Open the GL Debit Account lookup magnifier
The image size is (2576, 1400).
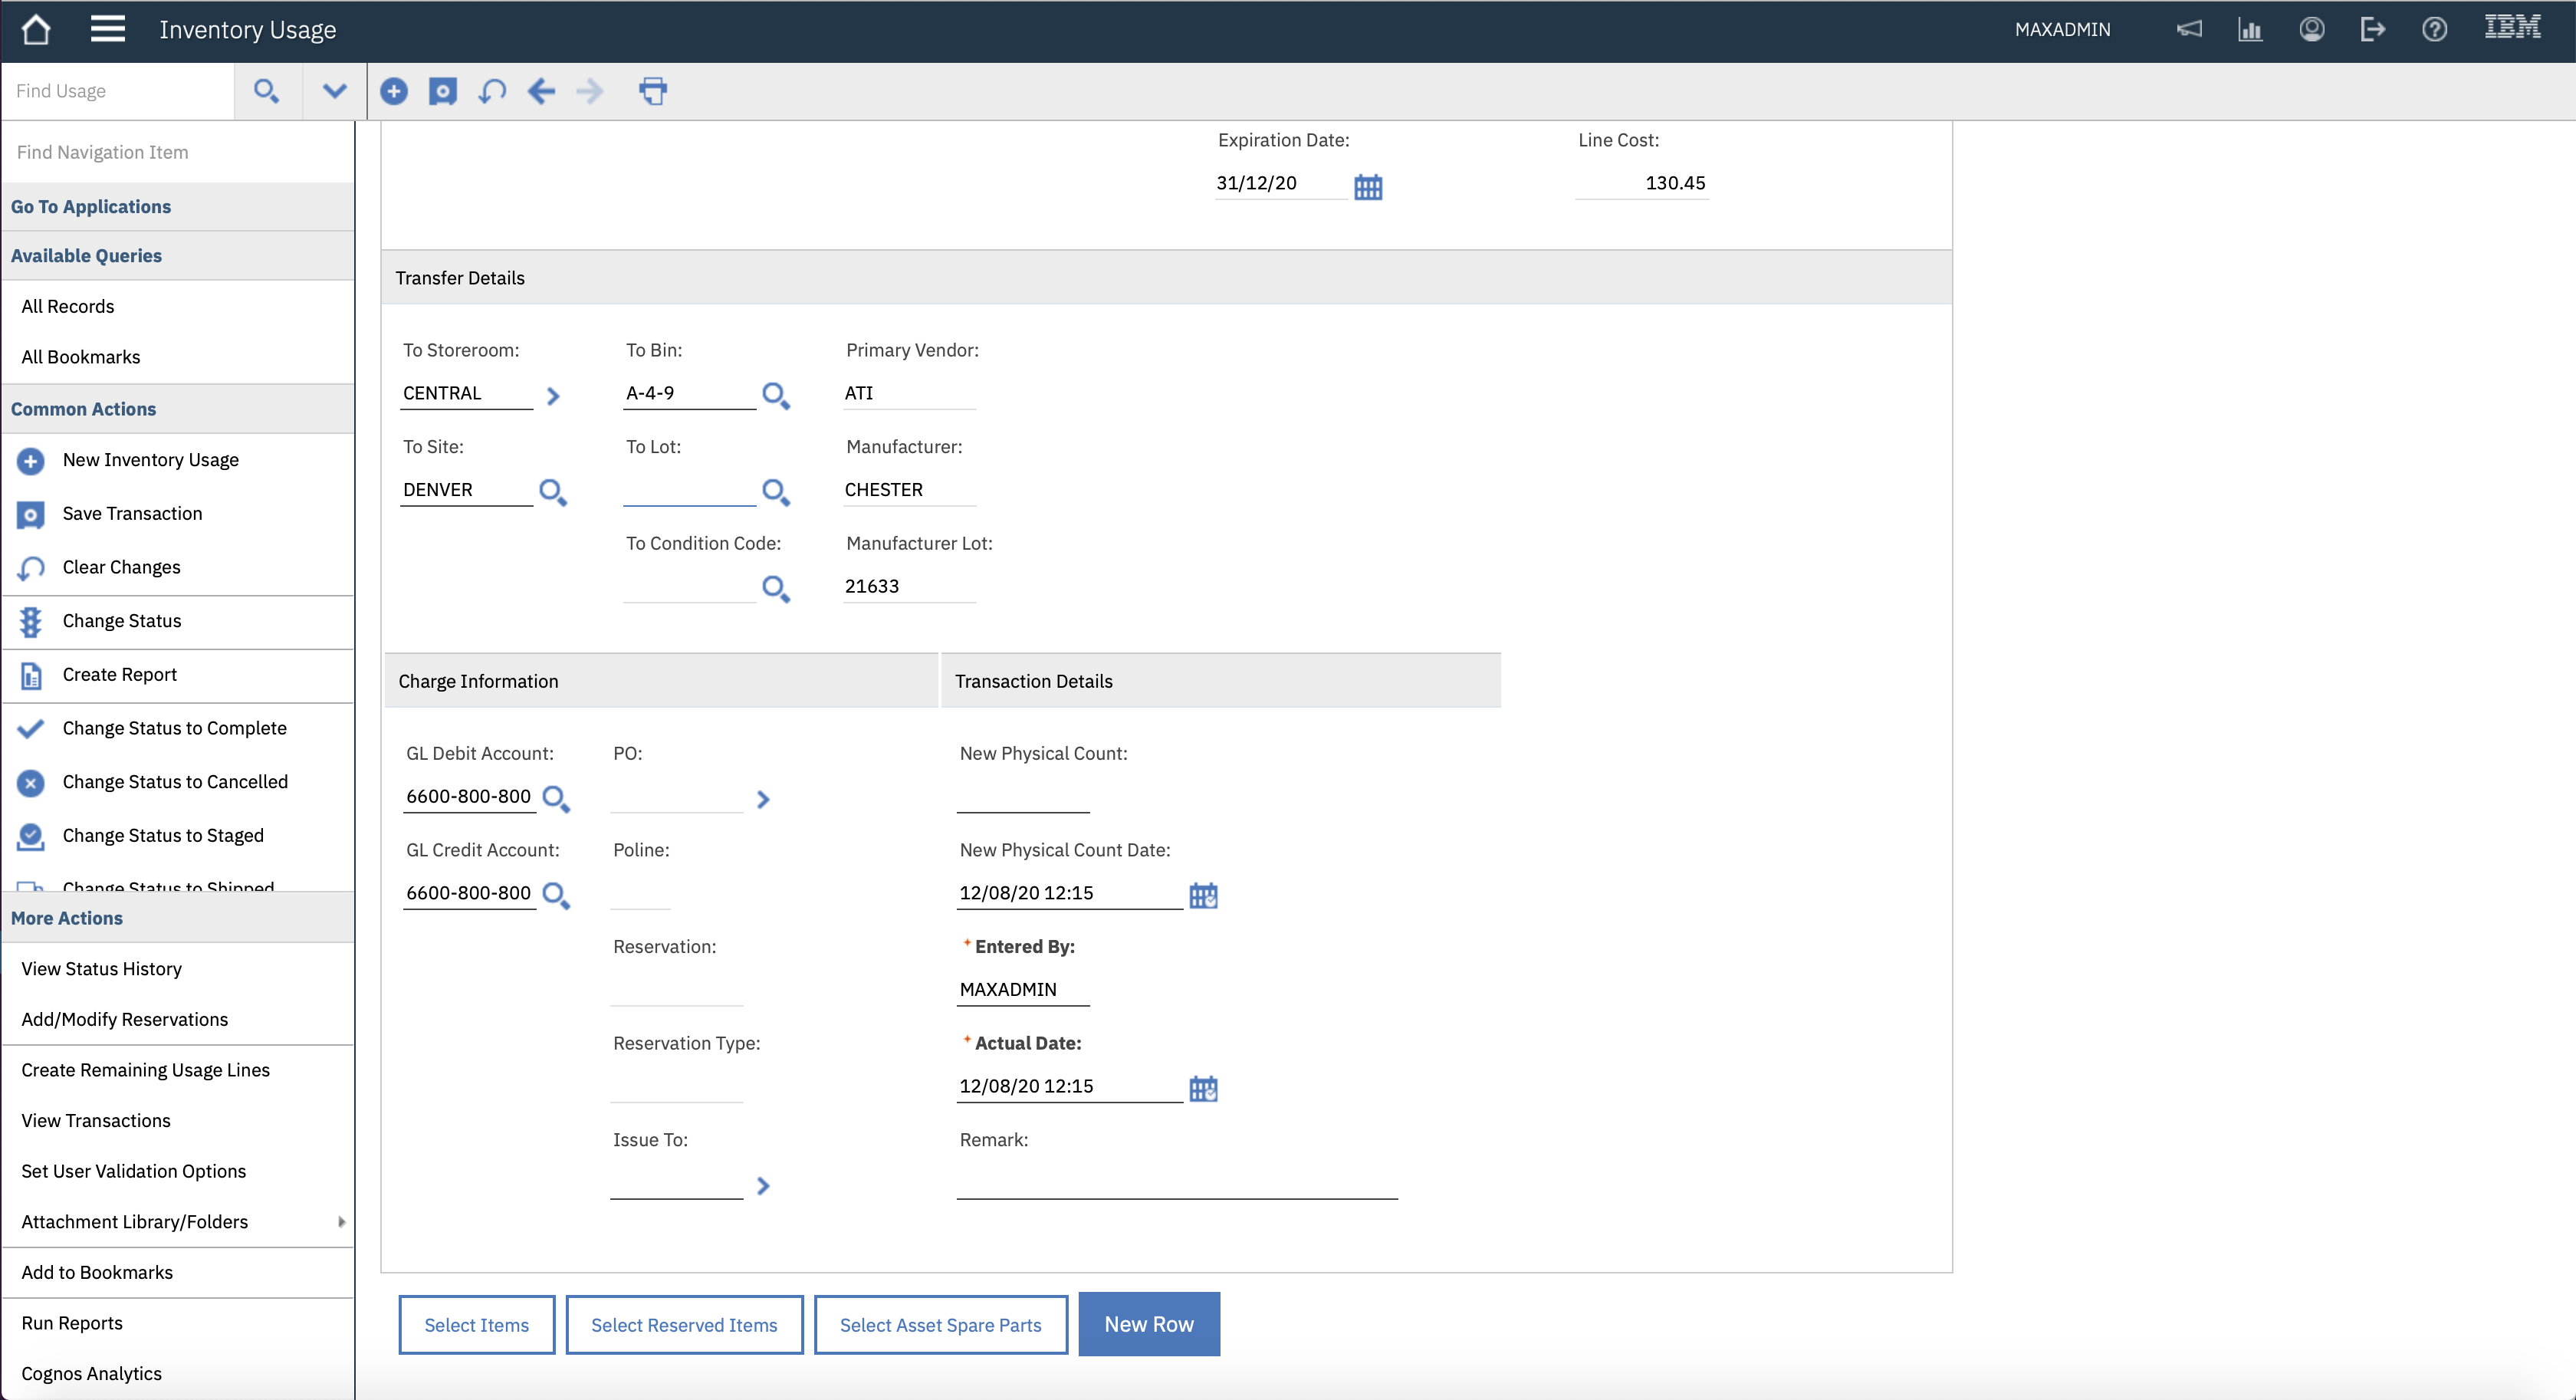point(557,799)
